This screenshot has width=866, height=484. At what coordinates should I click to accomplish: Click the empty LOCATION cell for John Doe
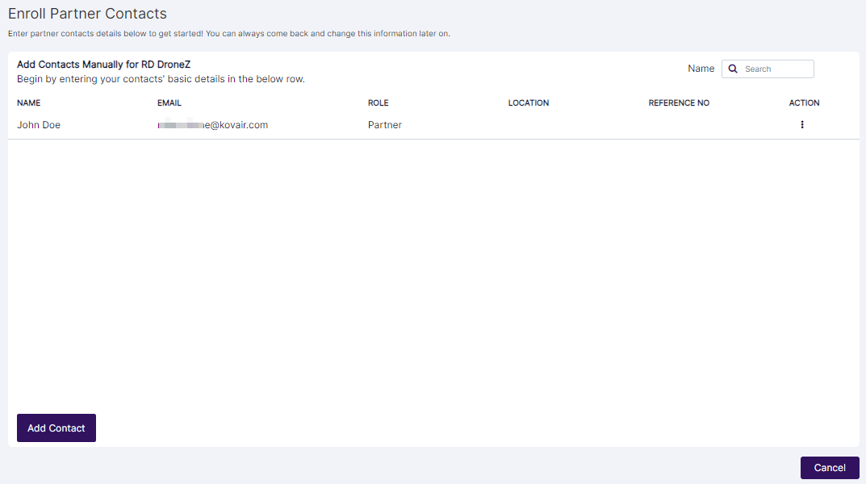point(528,125)
